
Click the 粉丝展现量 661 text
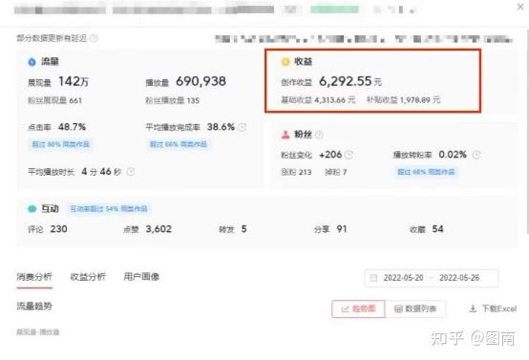[55, 100]
